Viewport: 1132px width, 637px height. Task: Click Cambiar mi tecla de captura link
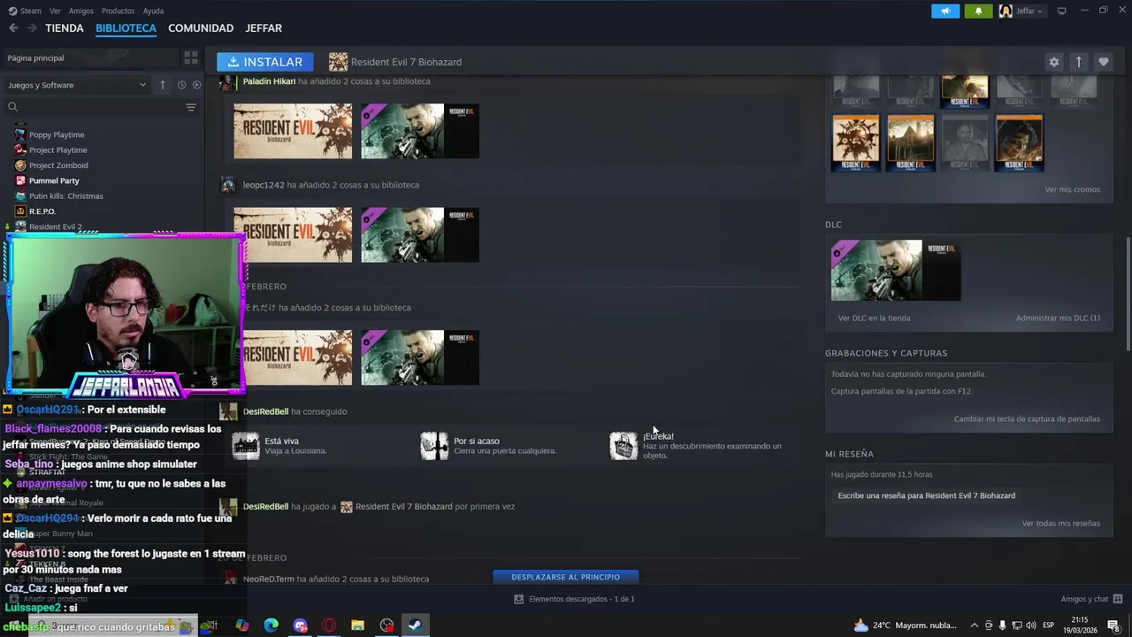[1027, 419]
